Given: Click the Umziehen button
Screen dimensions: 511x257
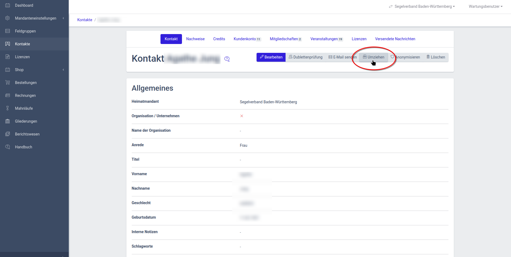Looking at the screenshot, I should [374, 57].
